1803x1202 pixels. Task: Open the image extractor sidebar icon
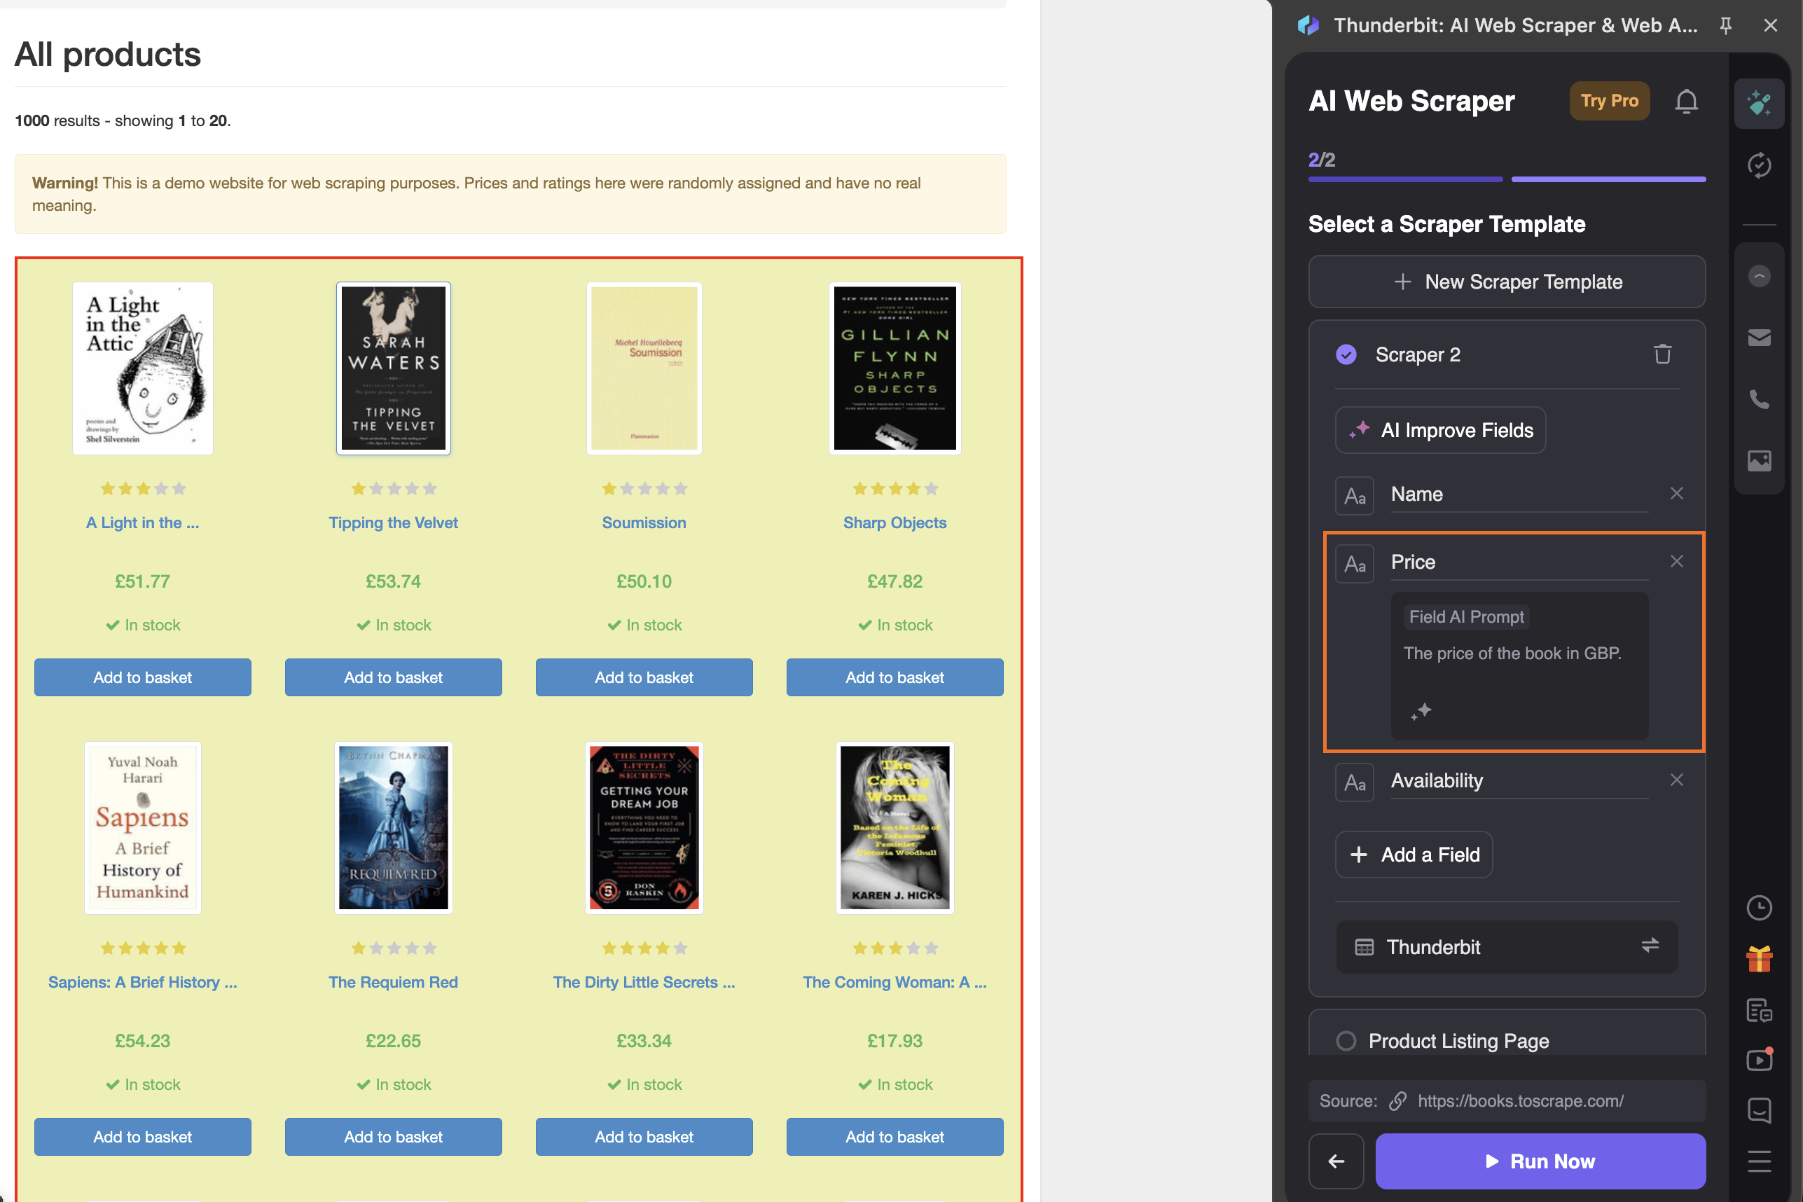pos(1759,460)
